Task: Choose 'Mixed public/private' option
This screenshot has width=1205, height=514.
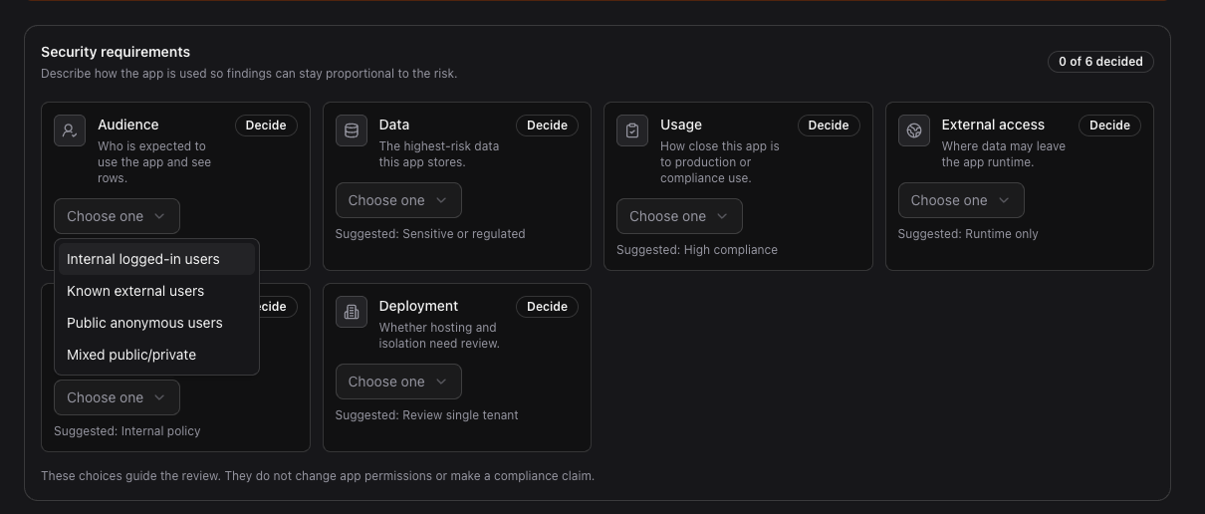Action: pos(156,355)
